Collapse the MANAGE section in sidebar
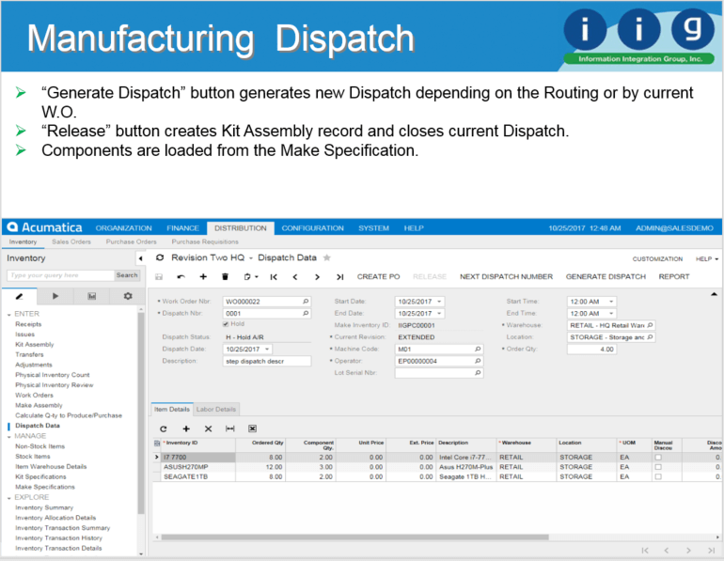This screenshot has width=724, height=561. click(9, 436)
